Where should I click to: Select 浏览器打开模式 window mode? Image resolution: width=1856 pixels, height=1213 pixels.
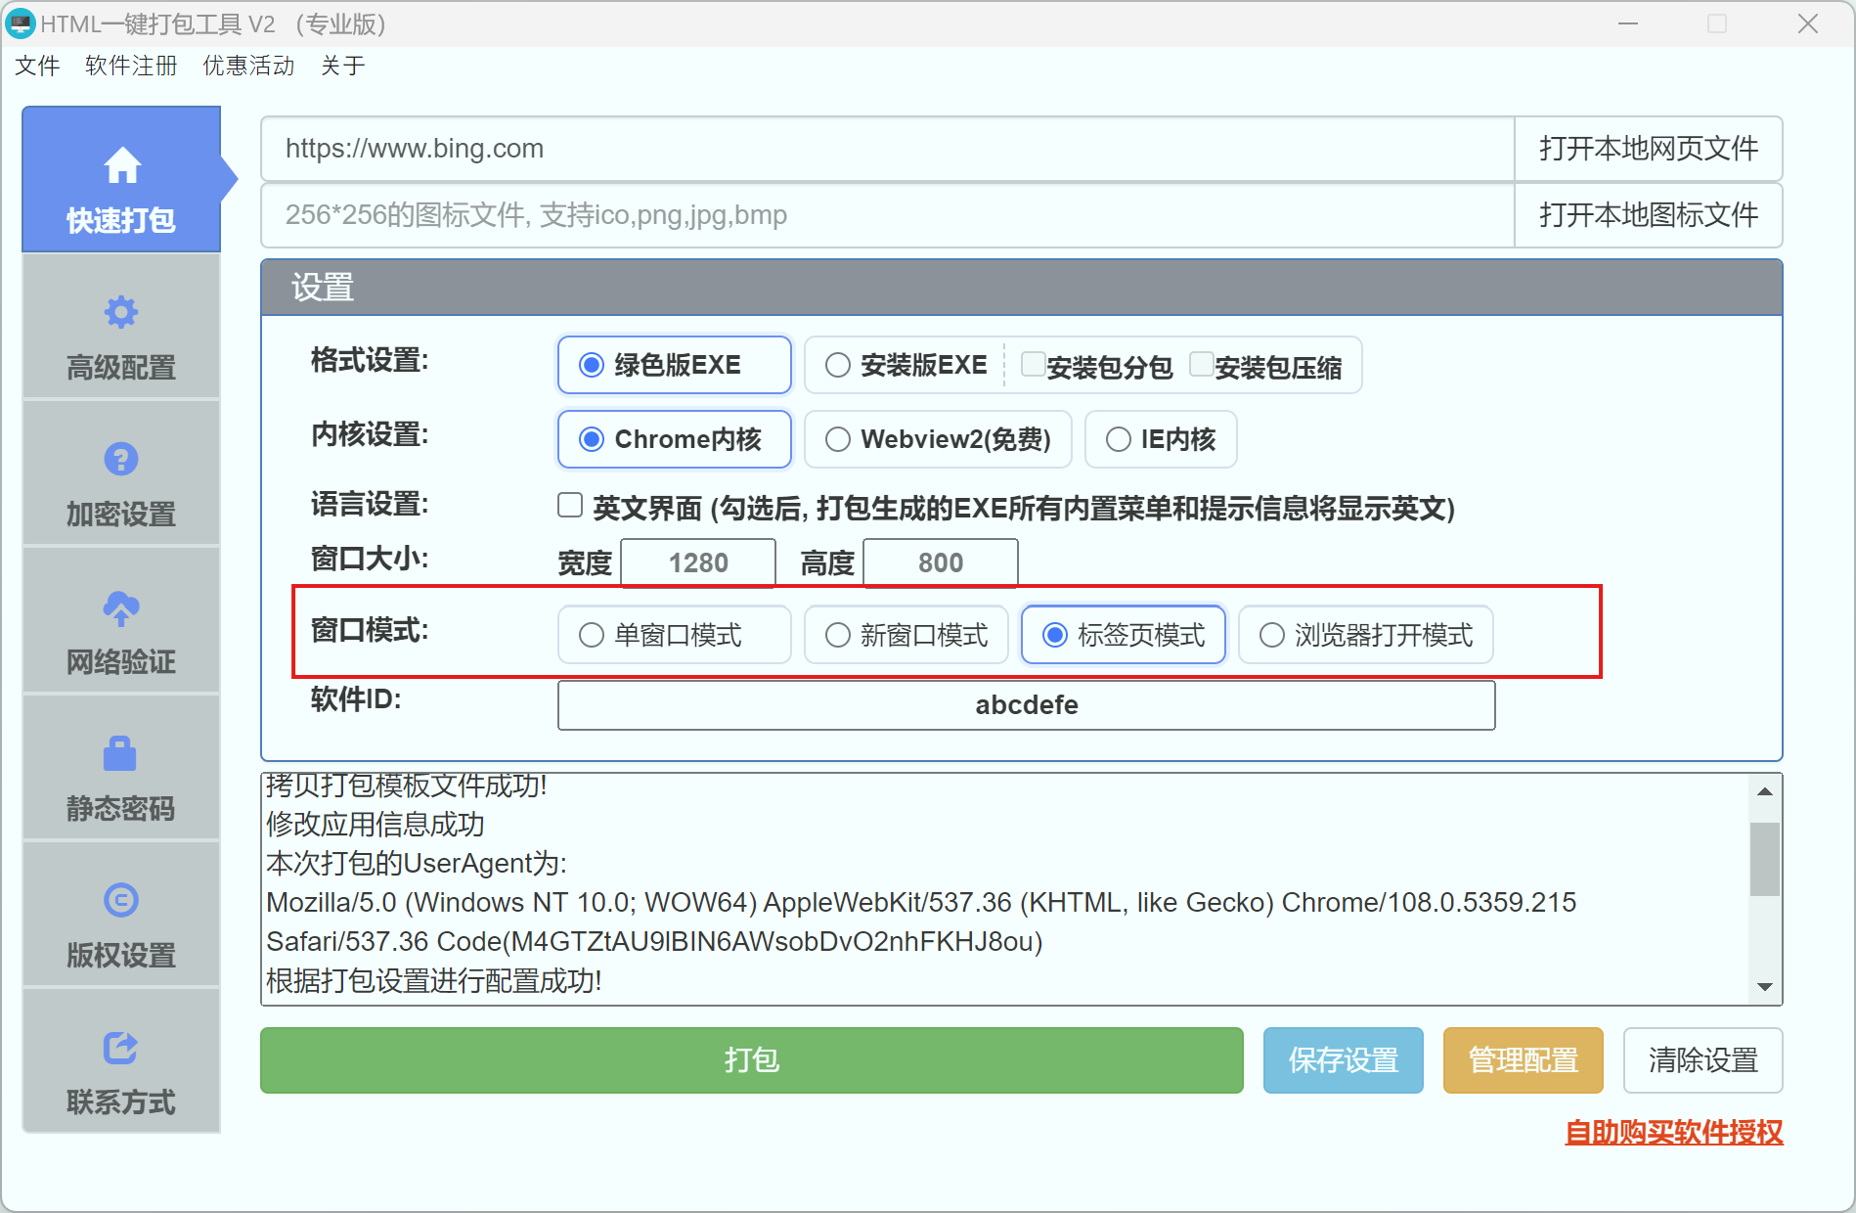point(1271,635)
